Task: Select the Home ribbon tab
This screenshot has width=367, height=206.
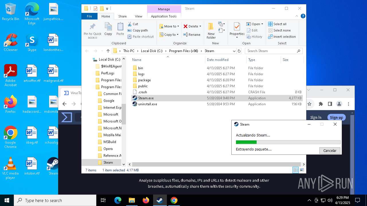Action: click(106, 16)
